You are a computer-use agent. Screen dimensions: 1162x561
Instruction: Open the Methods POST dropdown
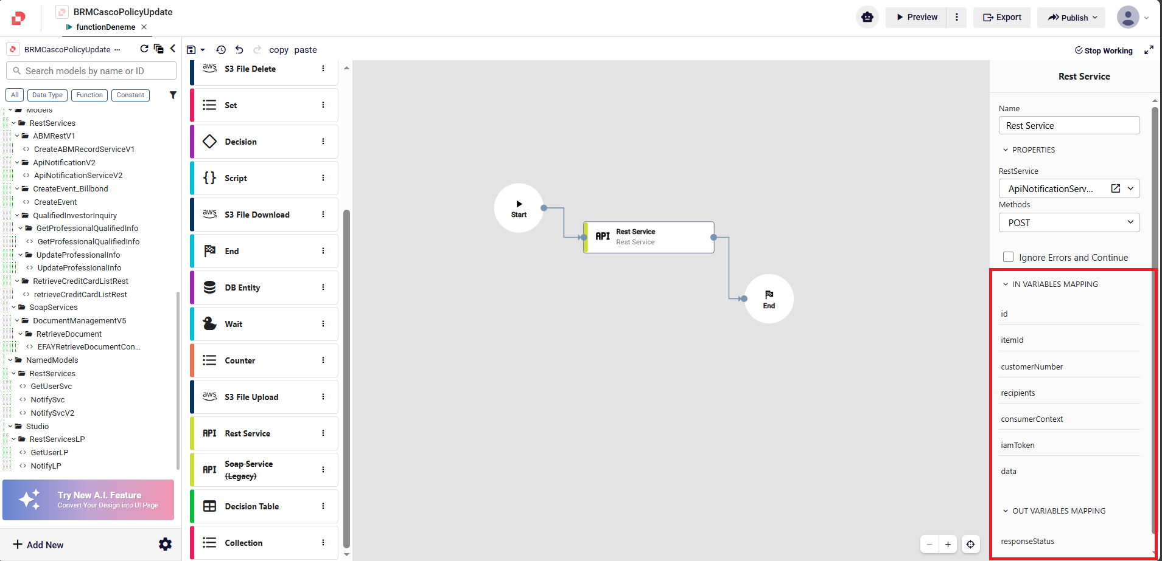pos(1069,222)
